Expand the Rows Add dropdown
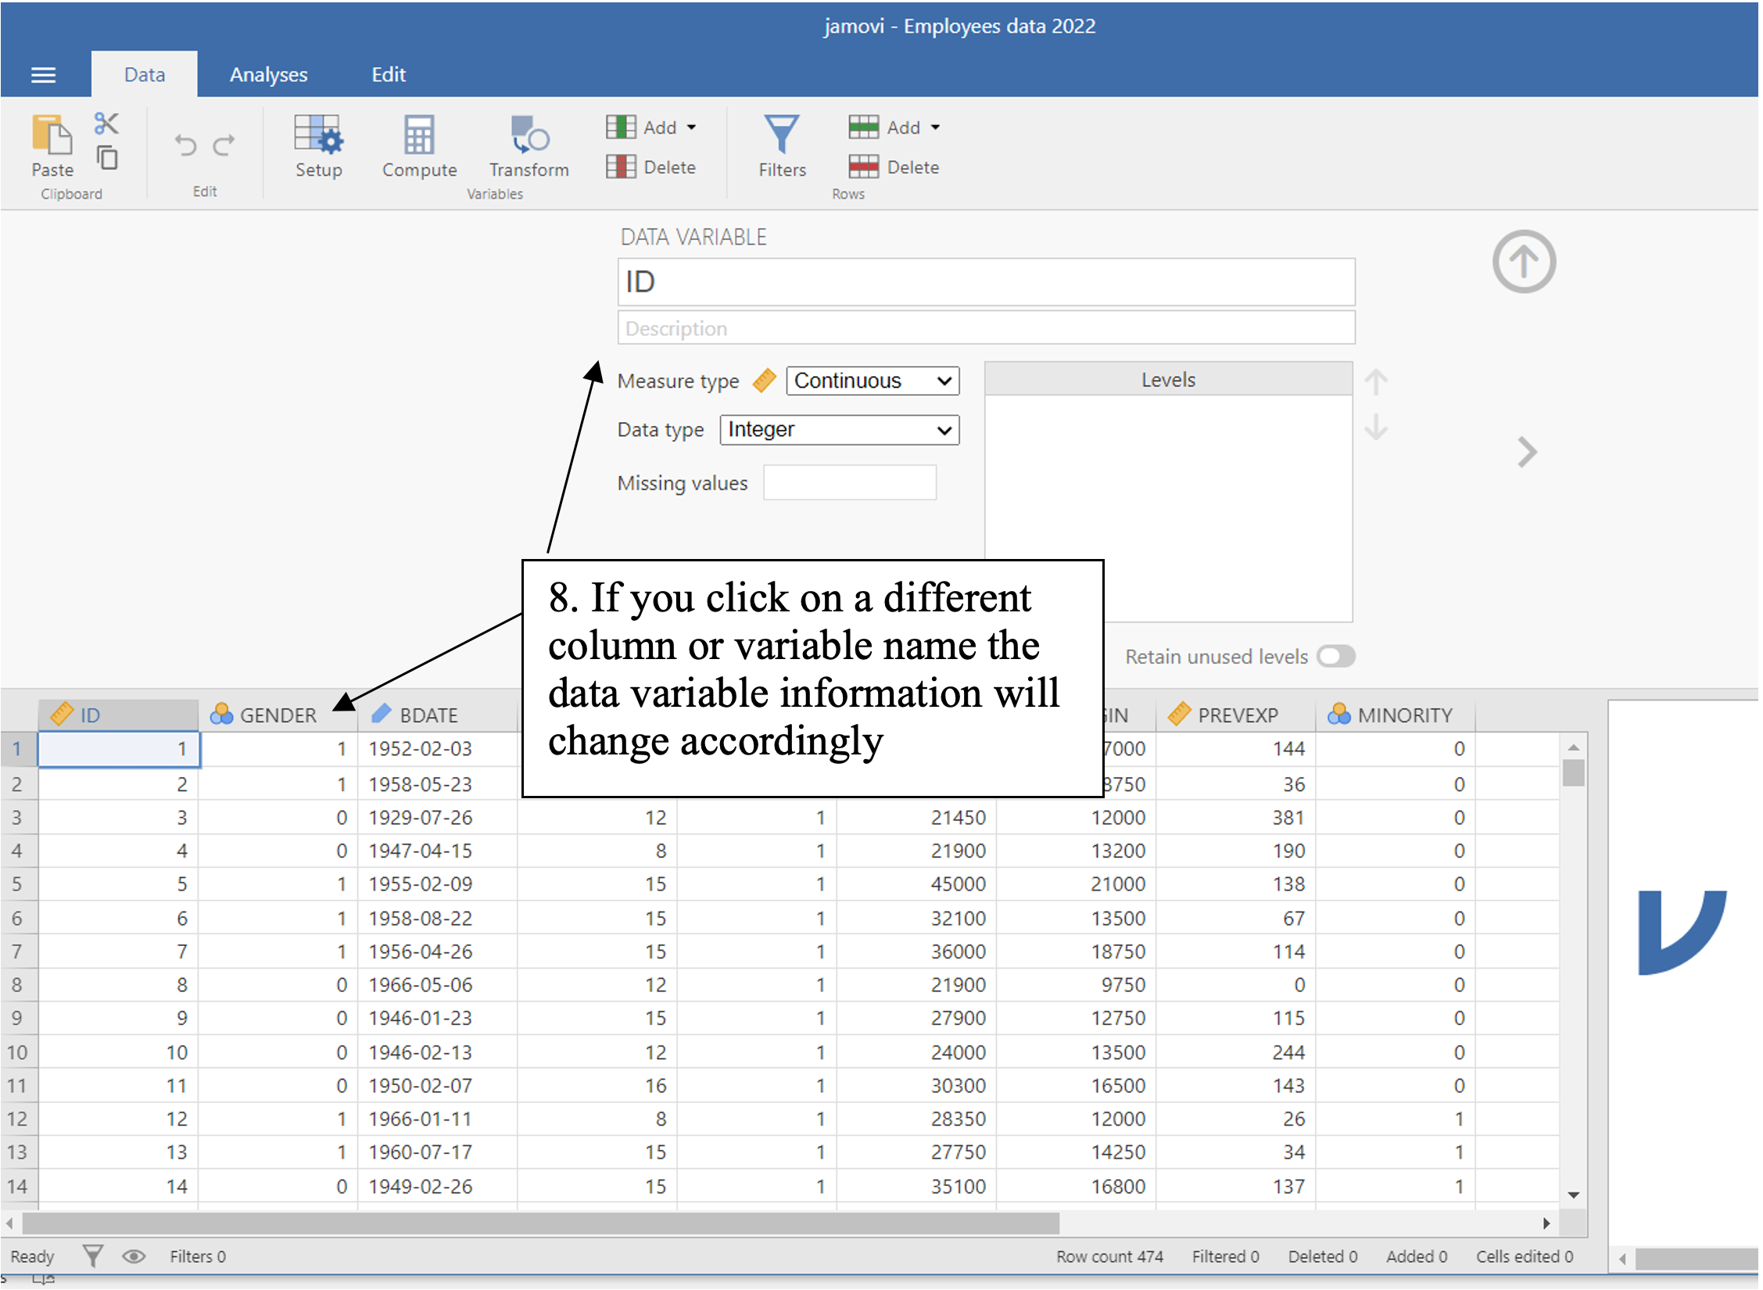The image size is (1763, 1290). [x=894, y=127]
